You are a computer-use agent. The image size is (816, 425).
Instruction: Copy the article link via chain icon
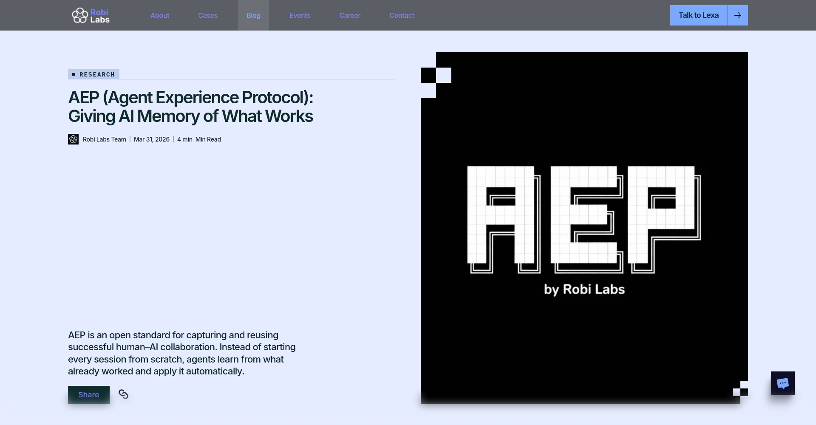point(123,394)
